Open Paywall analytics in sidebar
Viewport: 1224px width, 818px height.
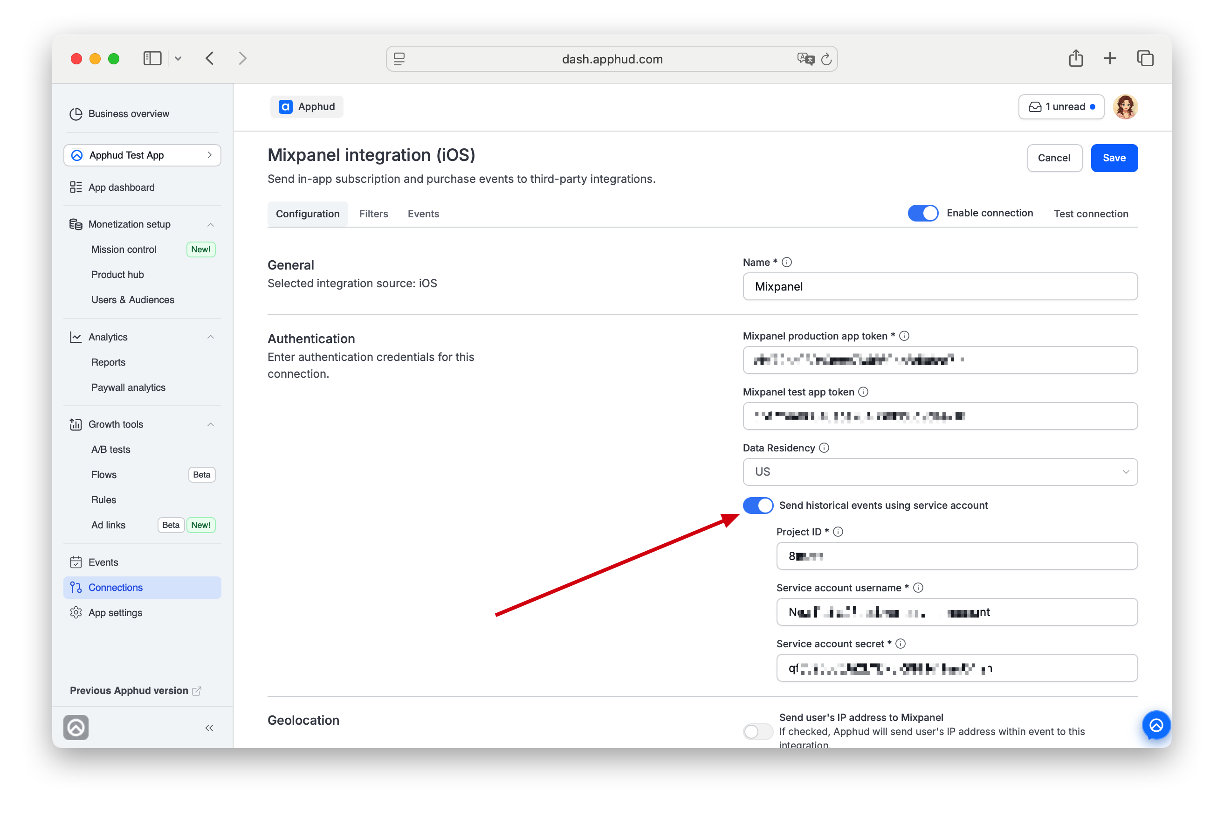point(128,388)
